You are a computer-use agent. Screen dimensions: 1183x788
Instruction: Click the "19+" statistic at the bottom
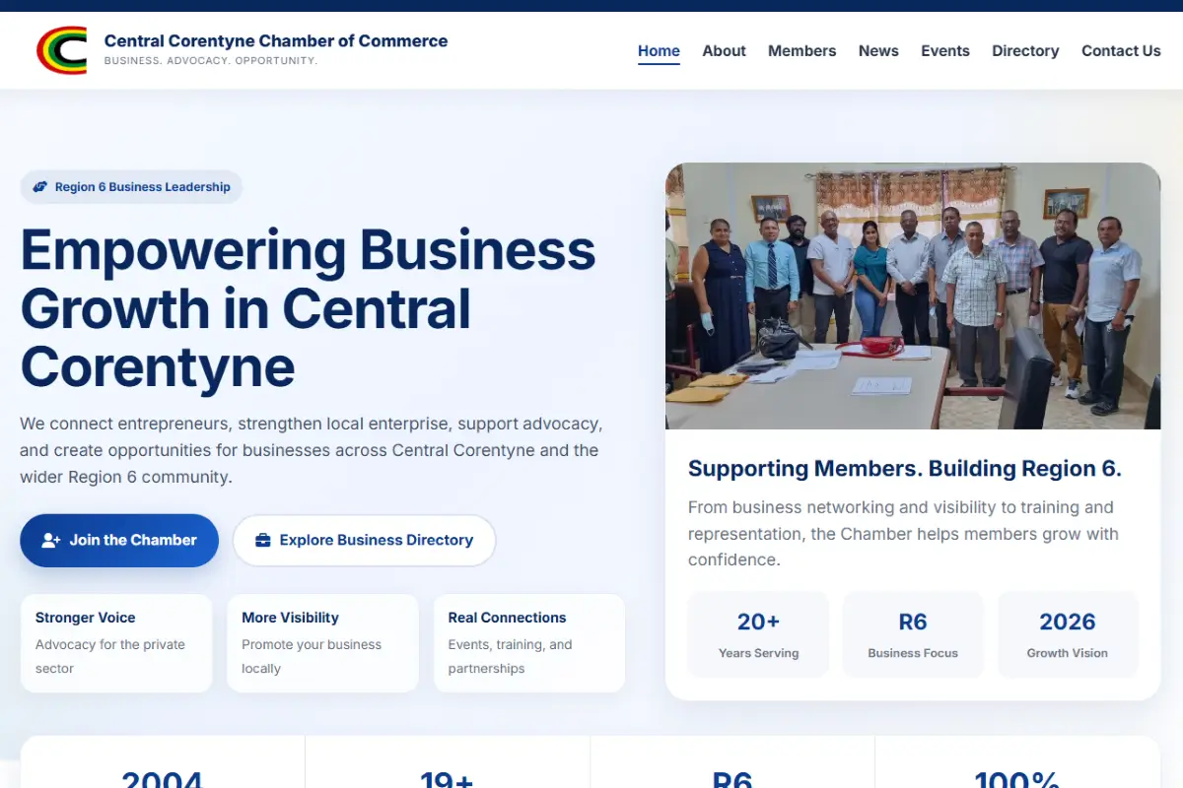(447, 778)
